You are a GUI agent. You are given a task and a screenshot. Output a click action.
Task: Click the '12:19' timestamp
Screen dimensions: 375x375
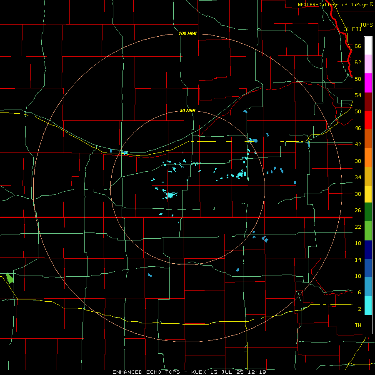pos(257,372)
